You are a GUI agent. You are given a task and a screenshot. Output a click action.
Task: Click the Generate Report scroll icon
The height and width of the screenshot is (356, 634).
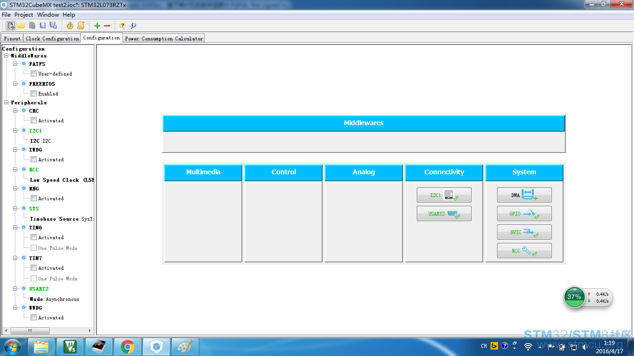pos(81,25)
